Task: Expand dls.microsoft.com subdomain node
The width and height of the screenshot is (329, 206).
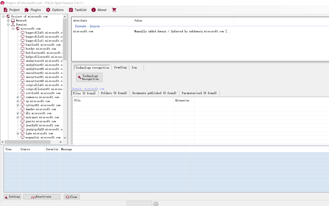Action: coord(18,113)
